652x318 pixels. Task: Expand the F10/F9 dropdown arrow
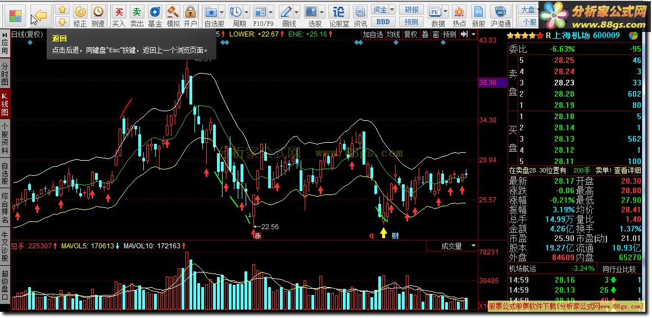(x=271, y=11)
